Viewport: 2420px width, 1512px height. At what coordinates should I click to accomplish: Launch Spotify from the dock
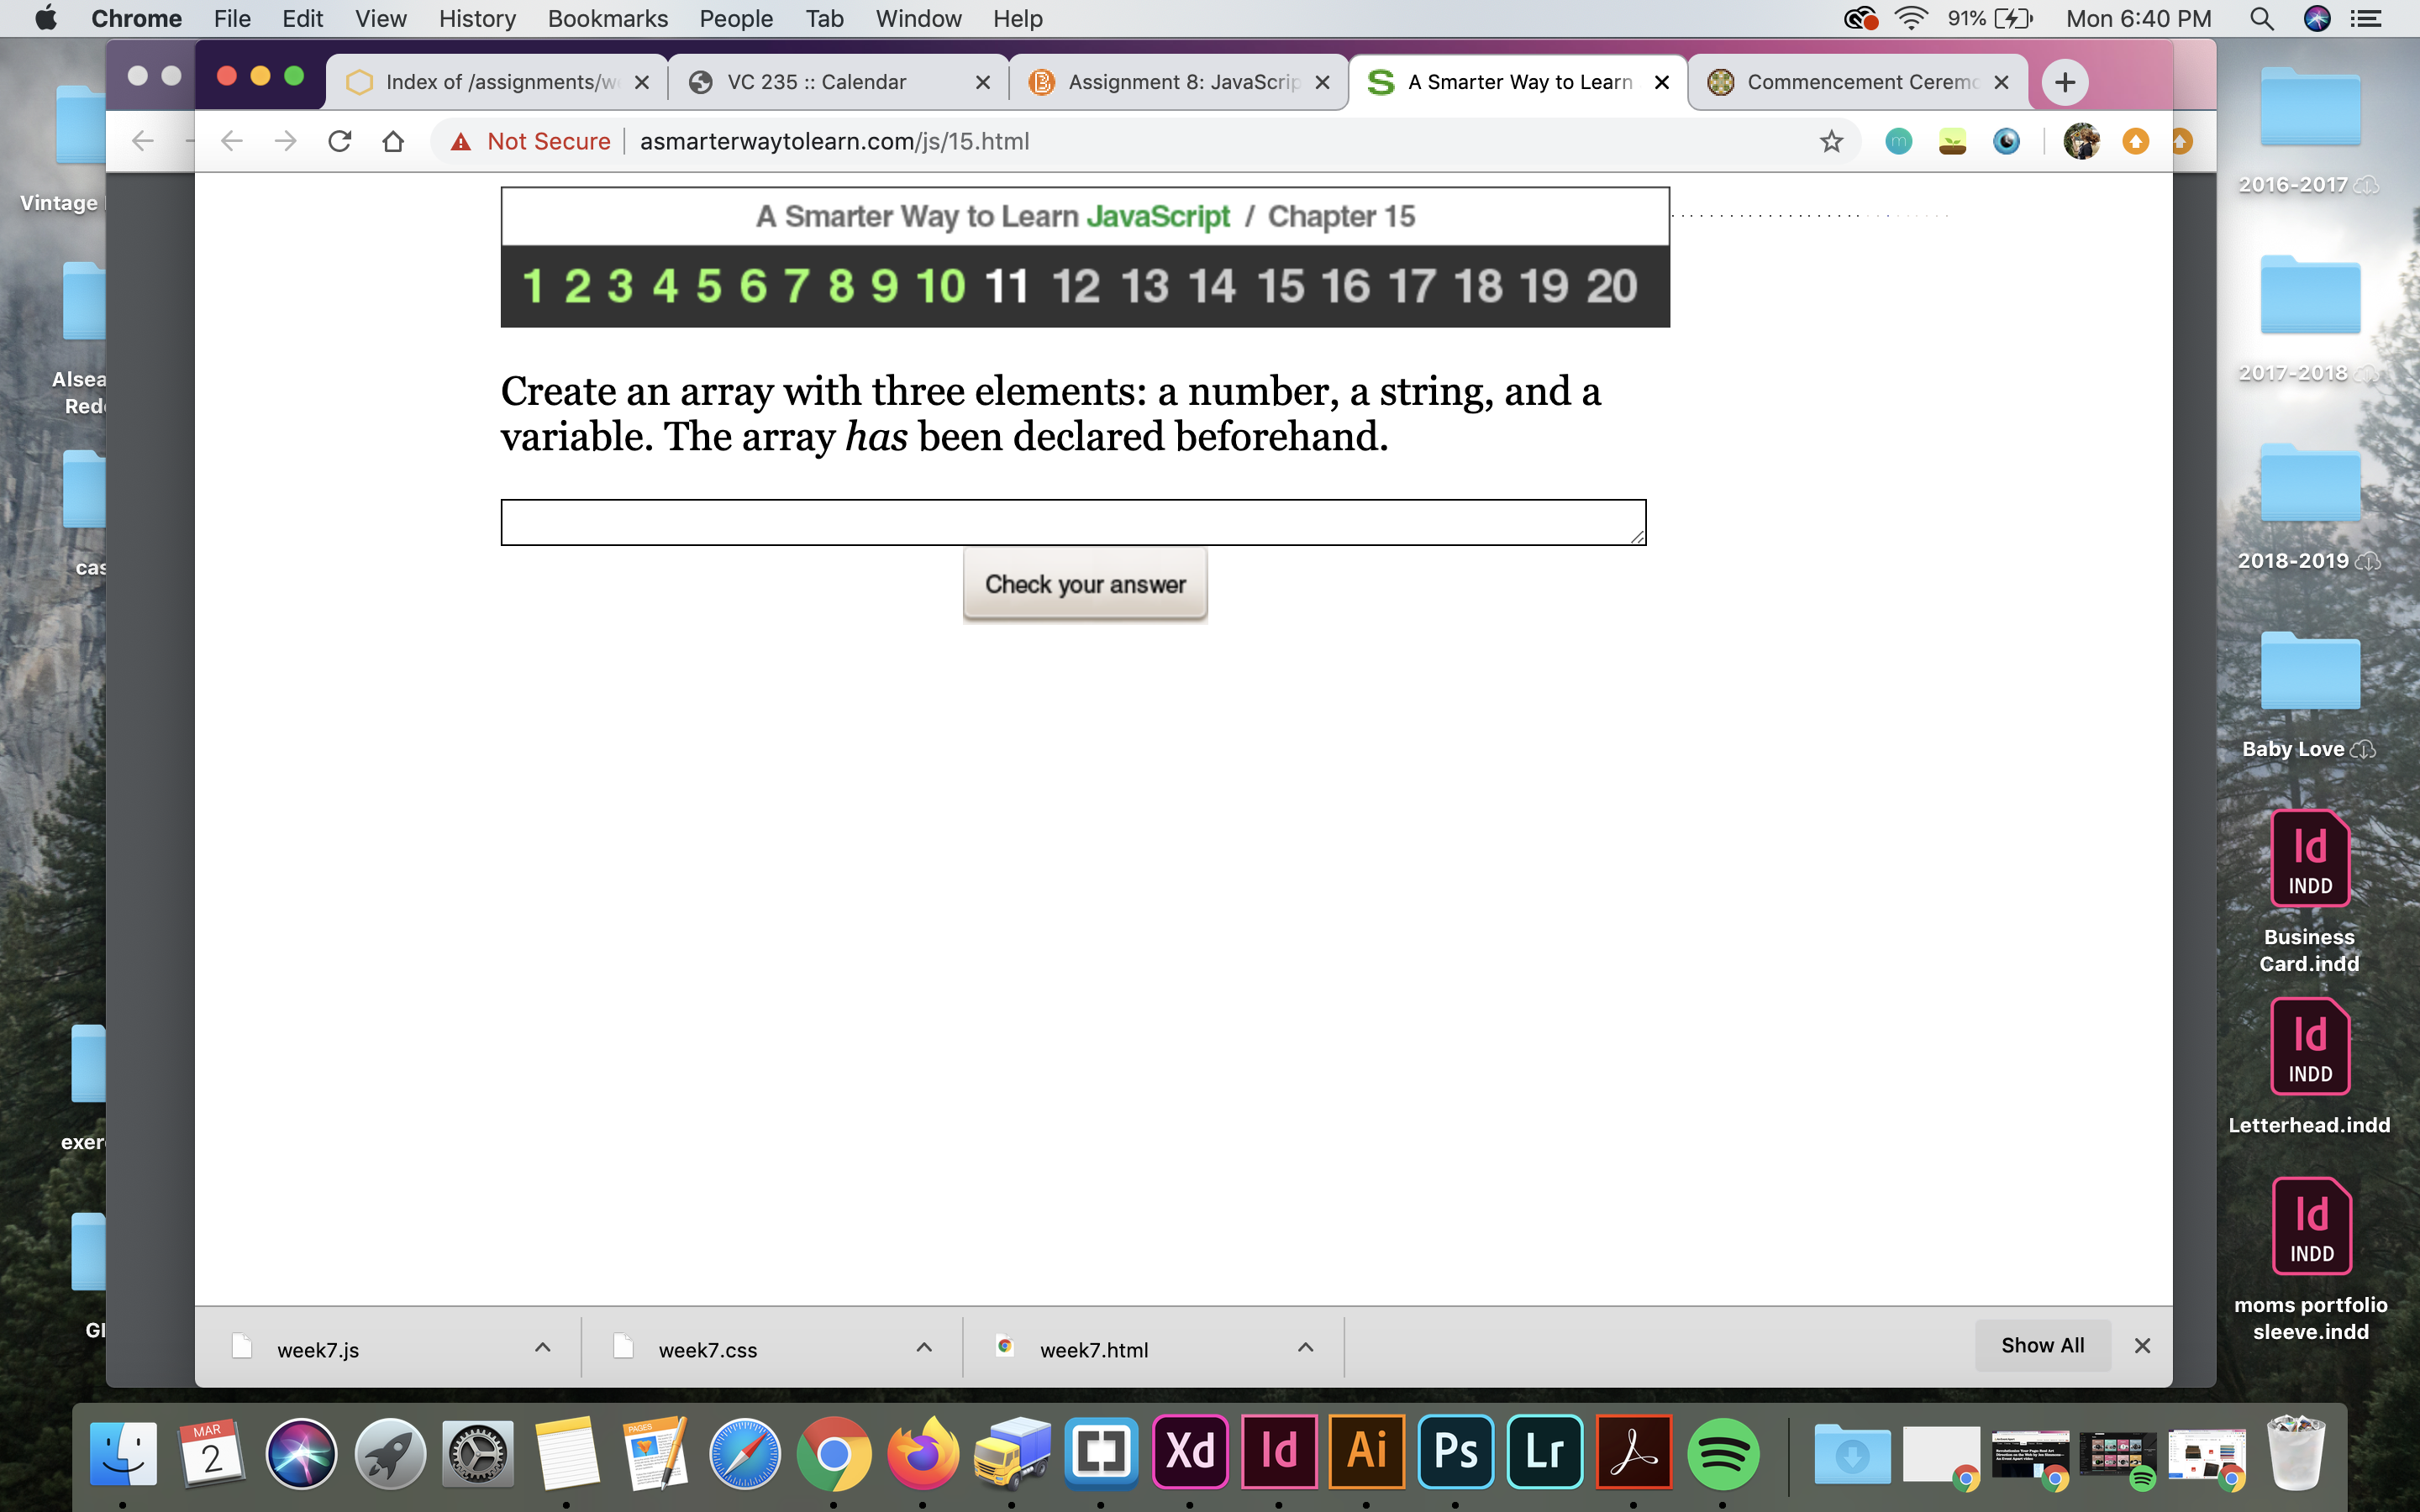pos(1722,1452)
